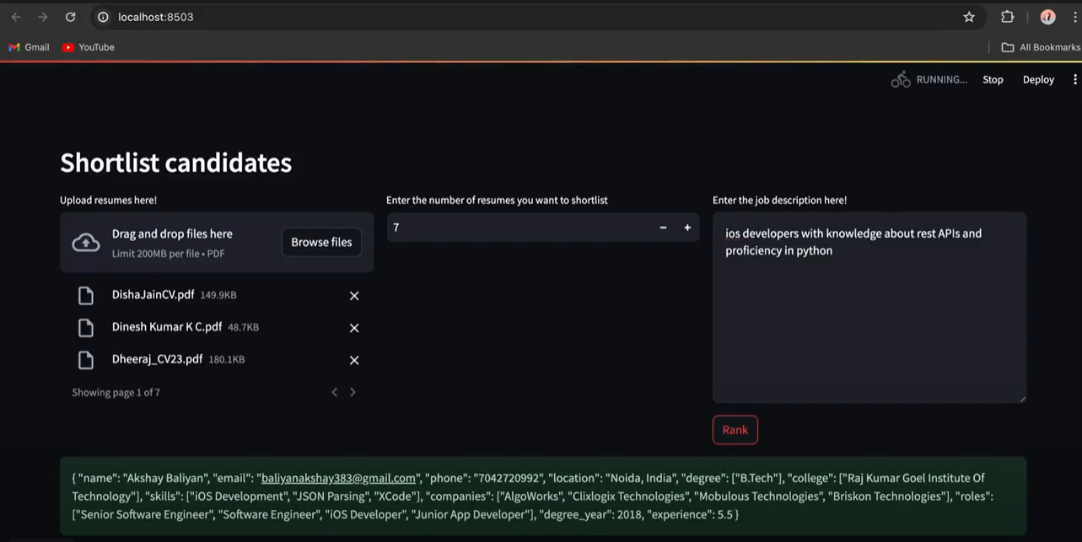
Task: Go back with the browser back arrow
Action: click(x=16, y=17)
